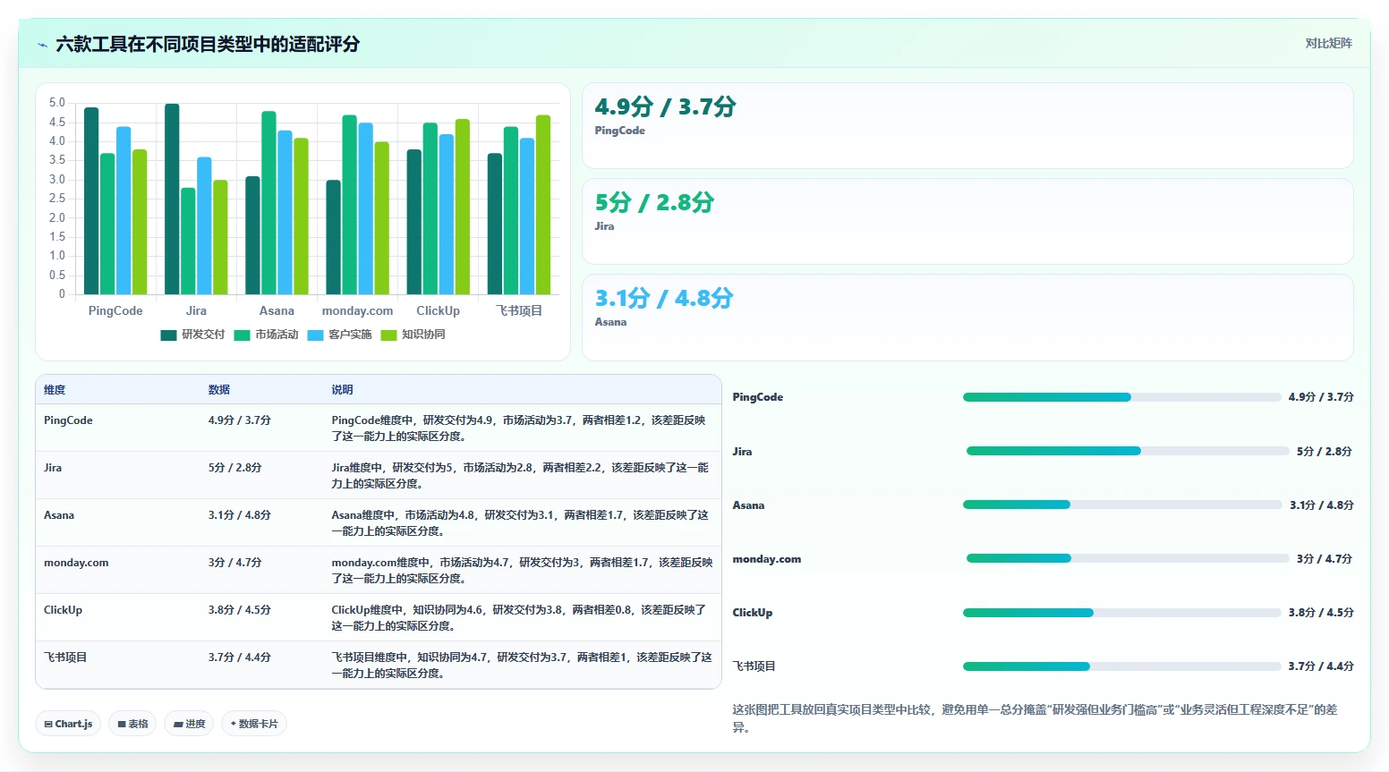Click the 维度 table column header
Image resolution: width=1389 pixels, height=772 pixels.
coord(55,390)
